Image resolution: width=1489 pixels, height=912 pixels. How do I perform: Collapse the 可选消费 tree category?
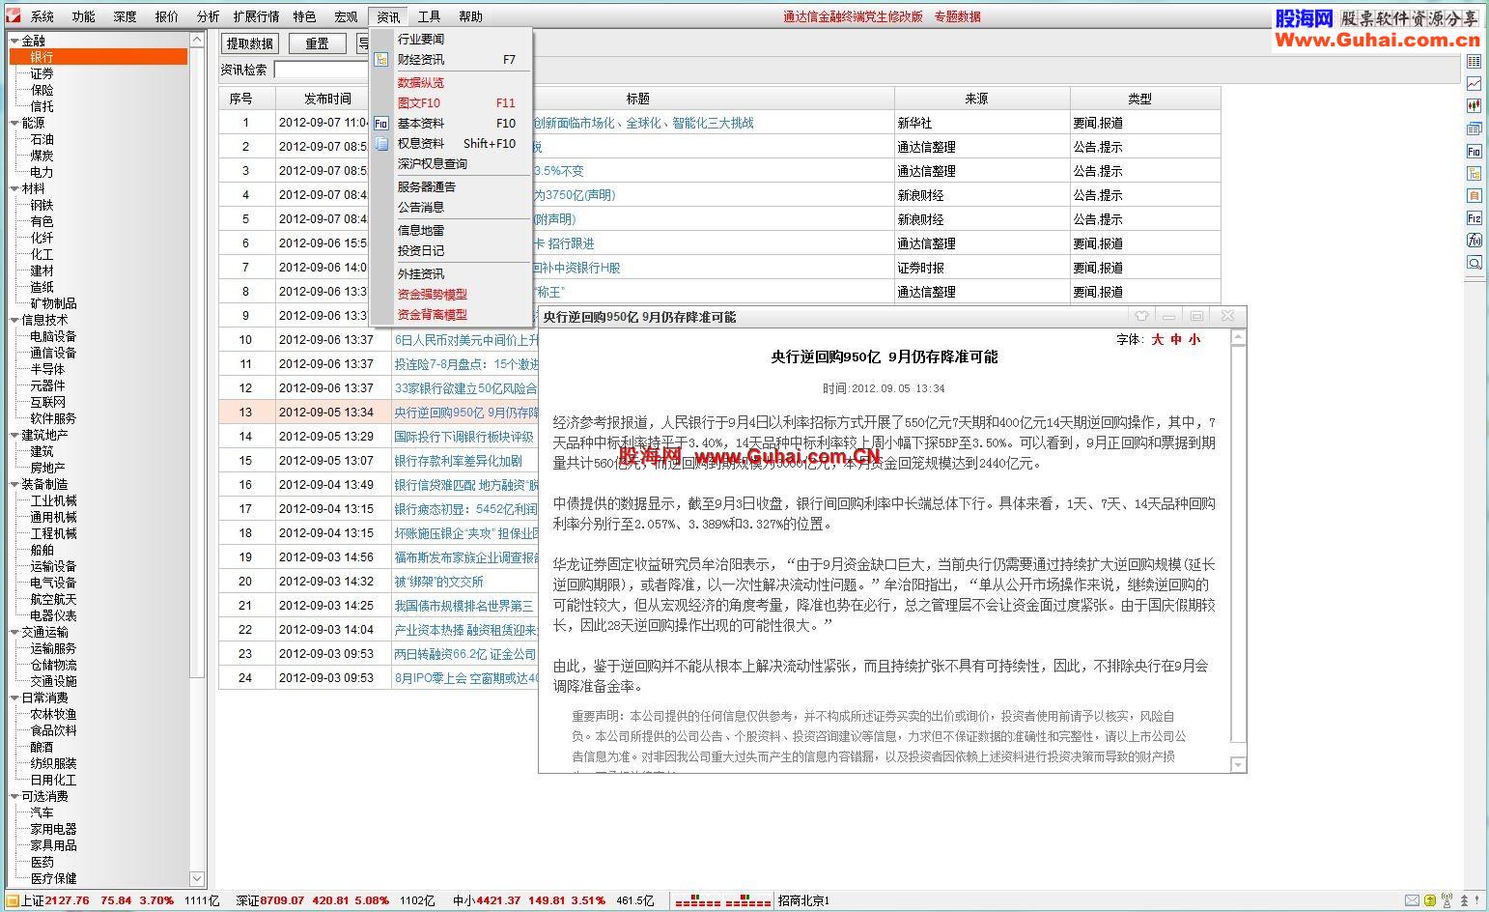click(x=14, y=796)
